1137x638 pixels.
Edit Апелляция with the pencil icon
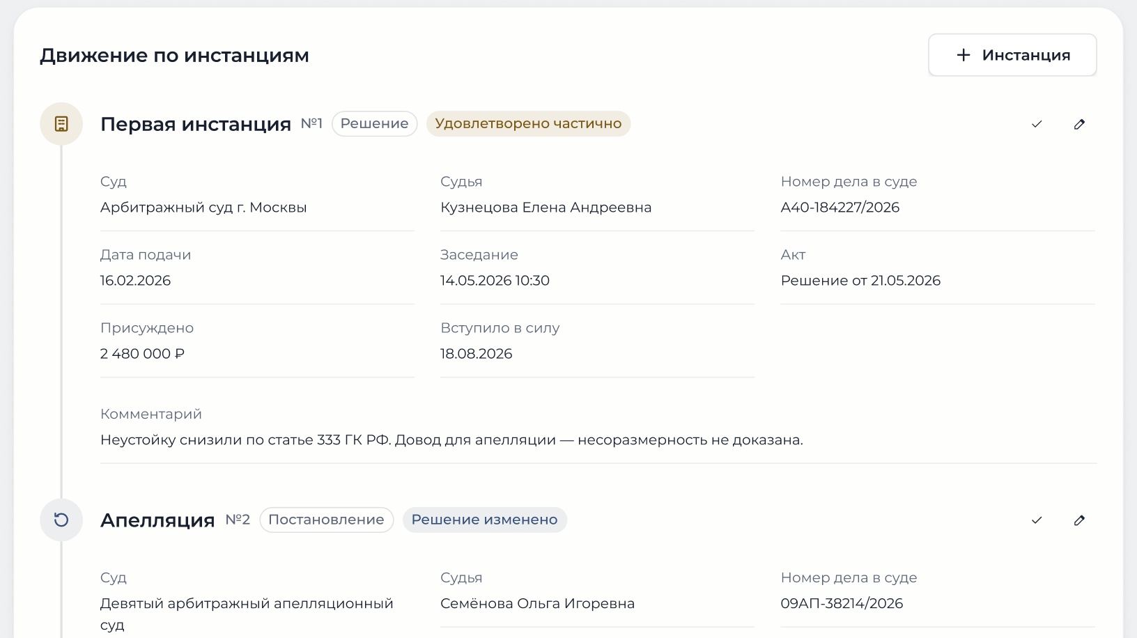pyautogui.click(x=1079, y=520)
